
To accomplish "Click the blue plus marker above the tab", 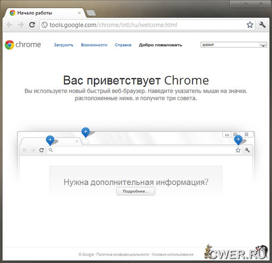I will pos(50,140).
